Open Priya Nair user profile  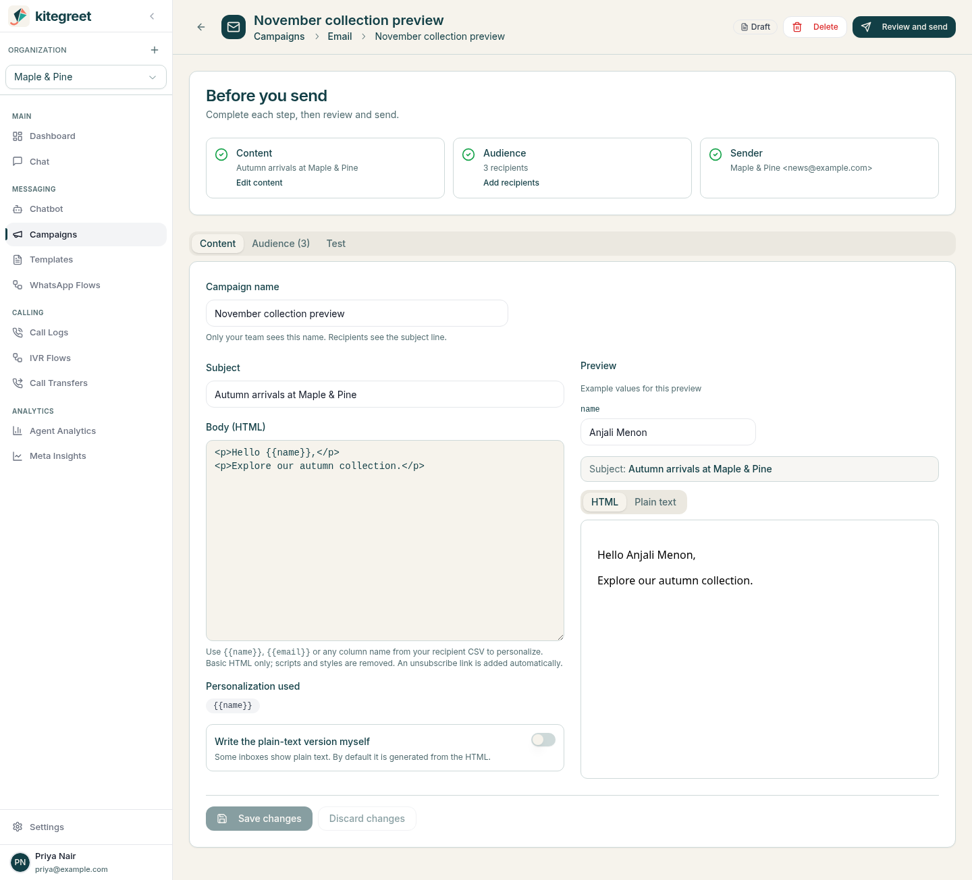pyautogui.click(x=86, y=862)
